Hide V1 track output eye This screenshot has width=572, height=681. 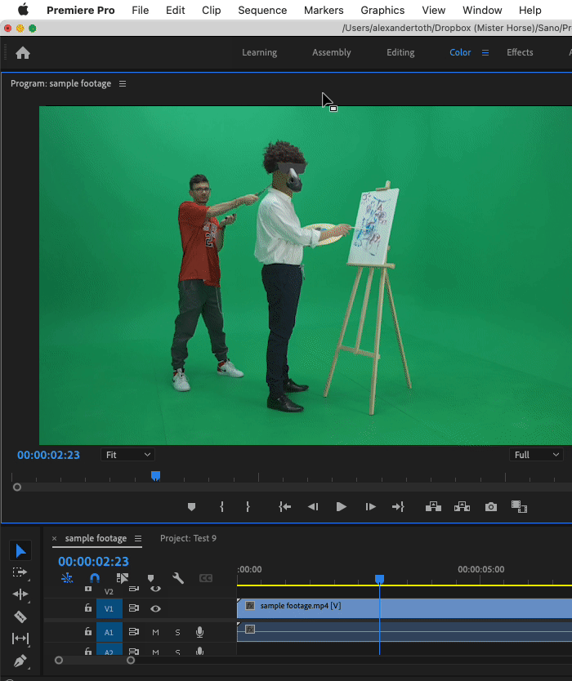click(x=155, y=608)
